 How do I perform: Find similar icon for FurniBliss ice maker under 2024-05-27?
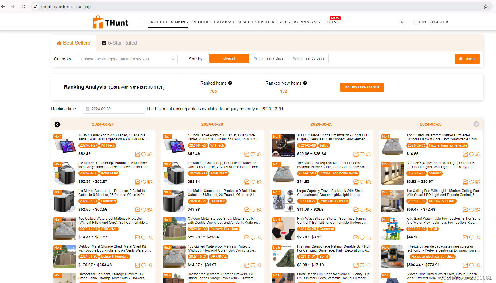pos(150,210)
